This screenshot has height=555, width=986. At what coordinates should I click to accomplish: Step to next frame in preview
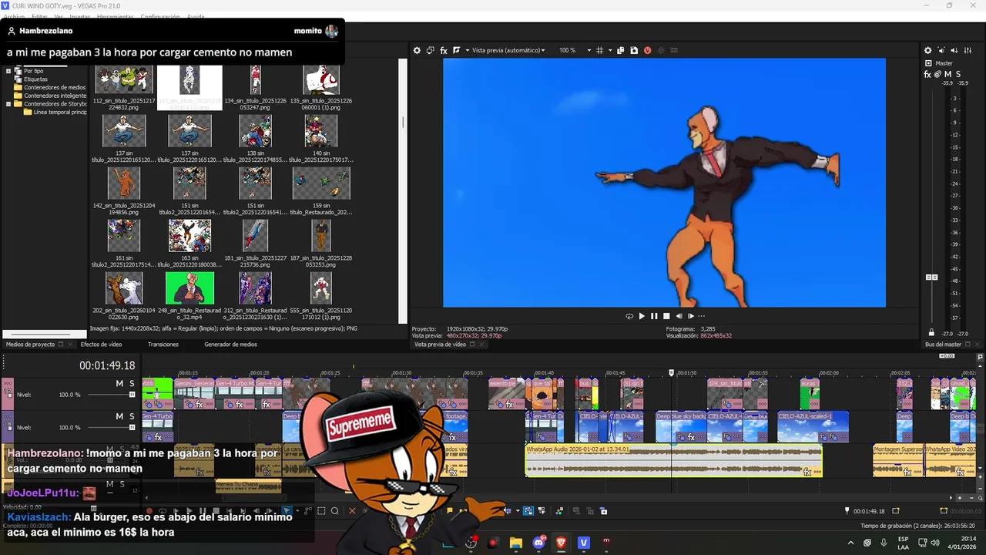click(x=691, y=316)
